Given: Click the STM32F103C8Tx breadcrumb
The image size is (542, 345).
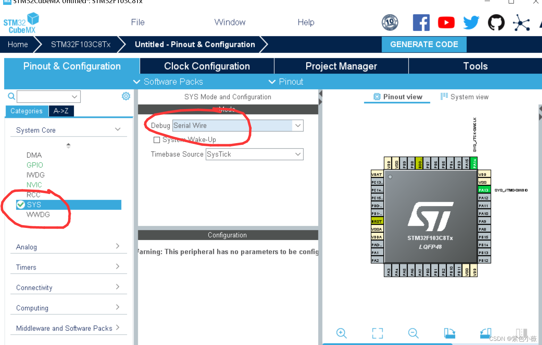Looking at the screenshot, I should coord(81,44).
